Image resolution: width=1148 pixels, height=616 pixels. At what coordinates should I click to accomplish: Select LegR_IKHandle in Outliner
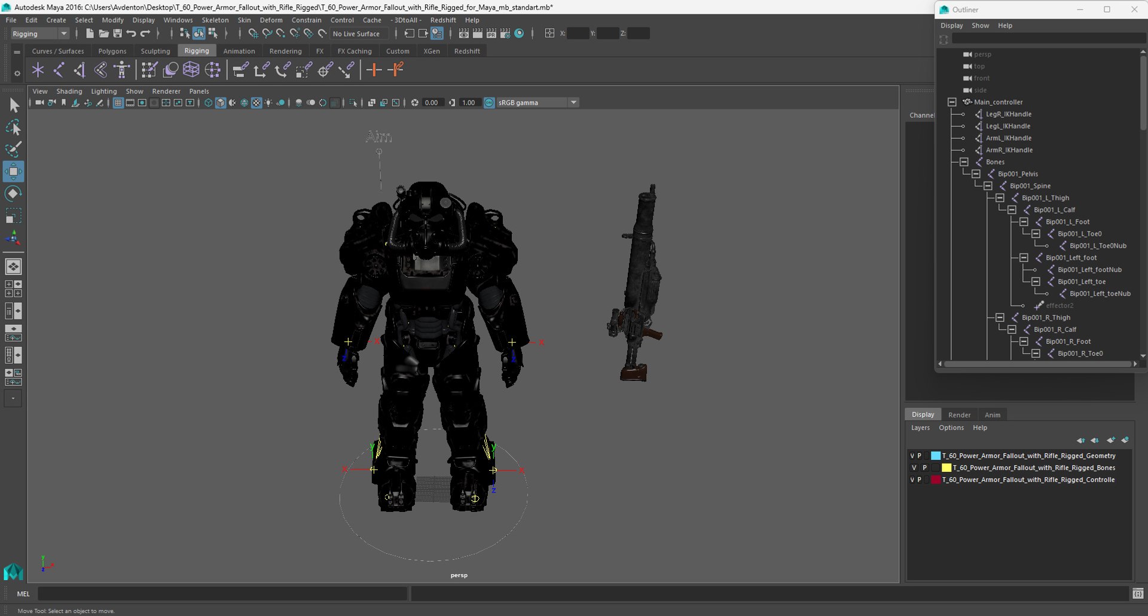[1008, 114]
